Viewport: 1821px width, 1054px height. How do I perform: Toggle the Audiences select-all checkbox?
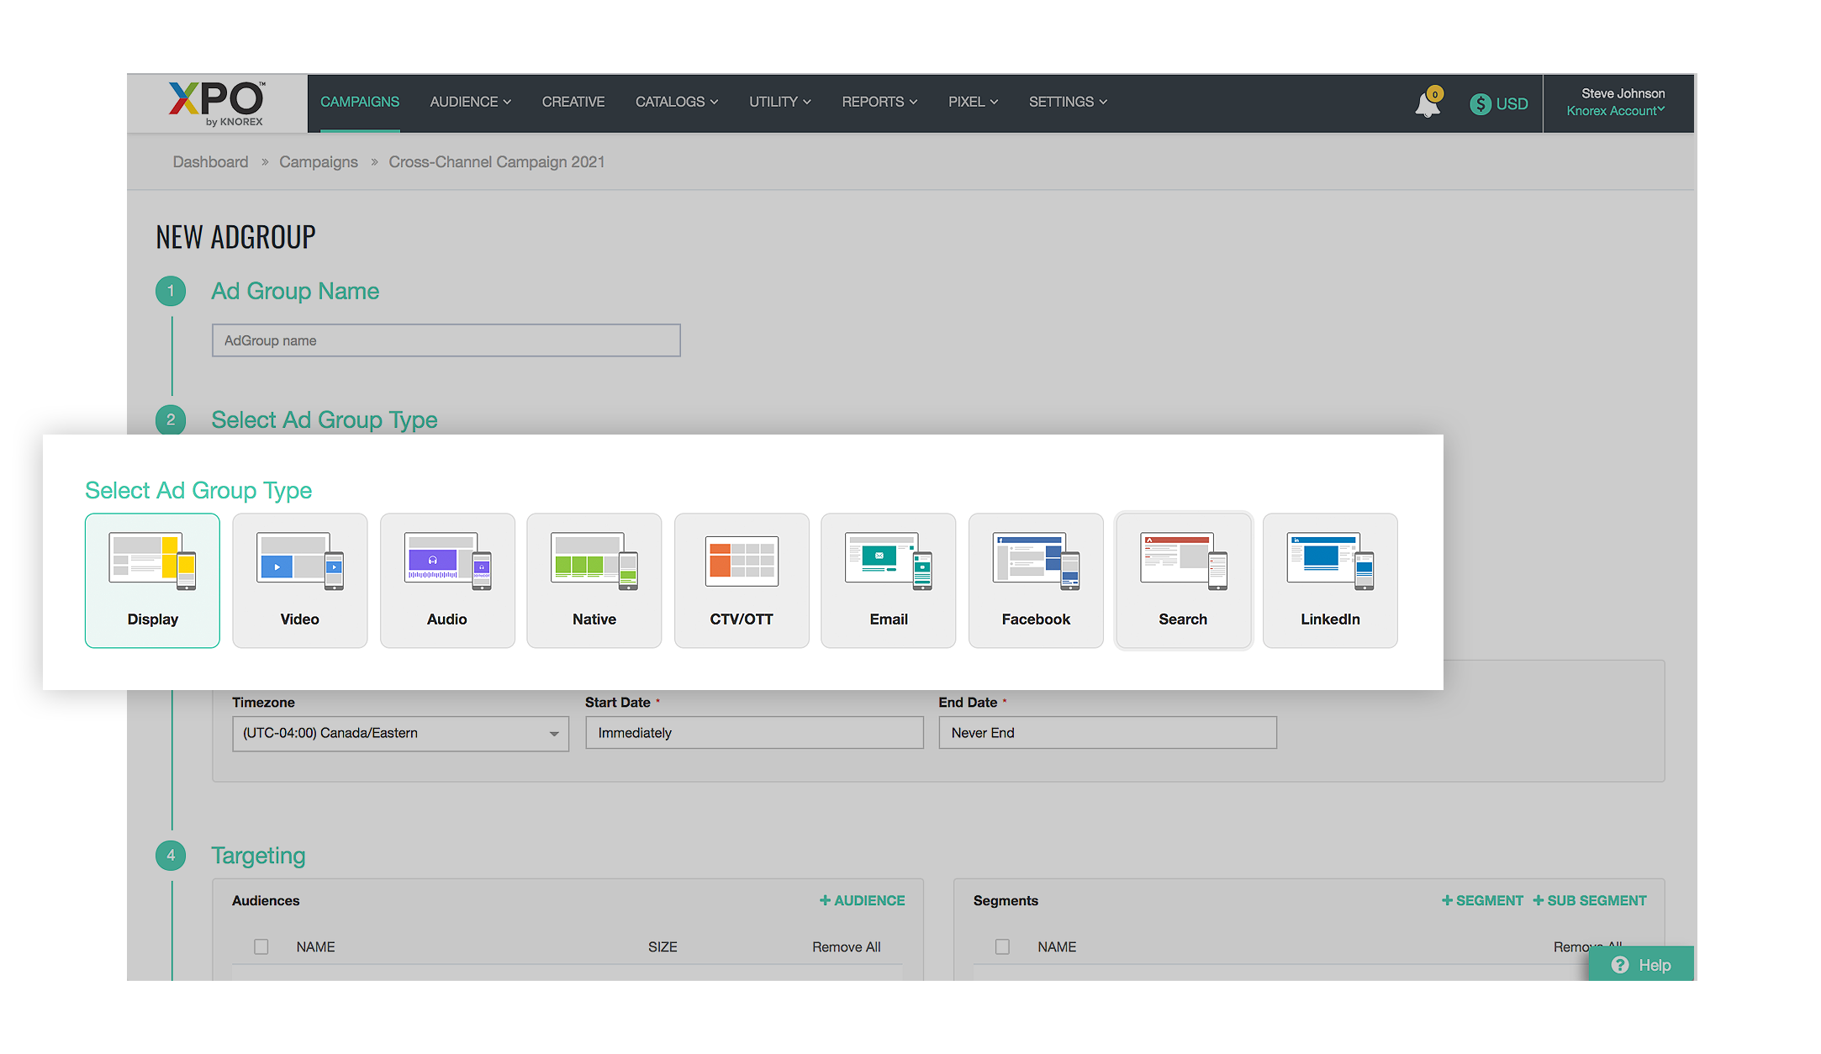coord(261,946)
